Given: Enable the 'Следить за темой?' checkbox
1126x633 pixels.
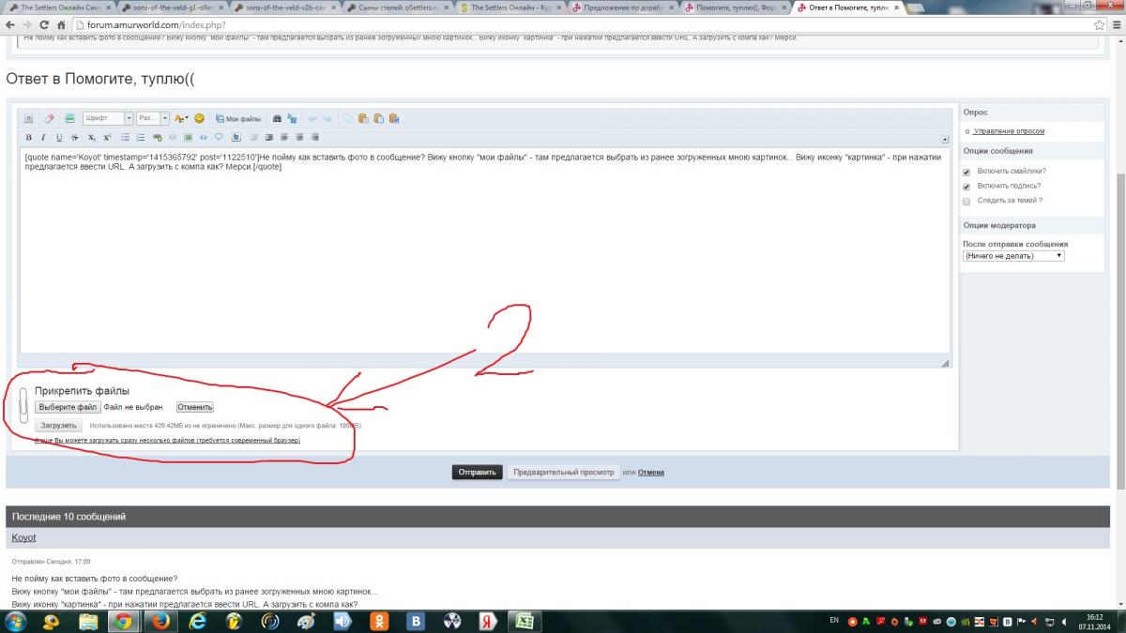Looking at the screenshot, I should [966, 201].
